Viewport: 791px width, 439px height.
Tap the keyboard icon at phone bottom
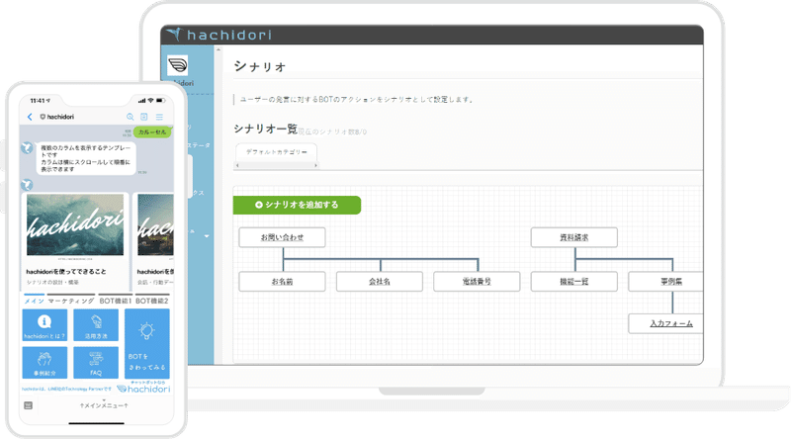pos(29,405)
